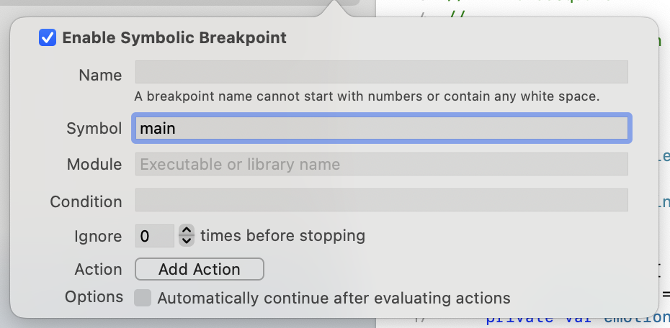Decrease ignore count with stepper down arrow
Screen dimensions: 670x328
pos(187,241)
